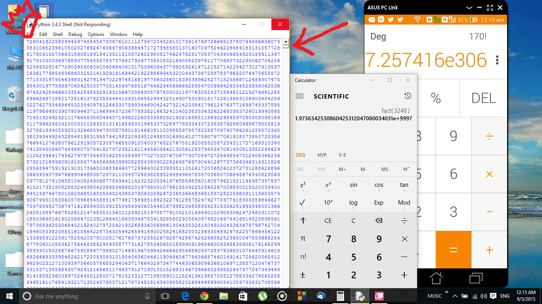
Task: Click the pi constant in Calculator
Action: coord(303,238)
